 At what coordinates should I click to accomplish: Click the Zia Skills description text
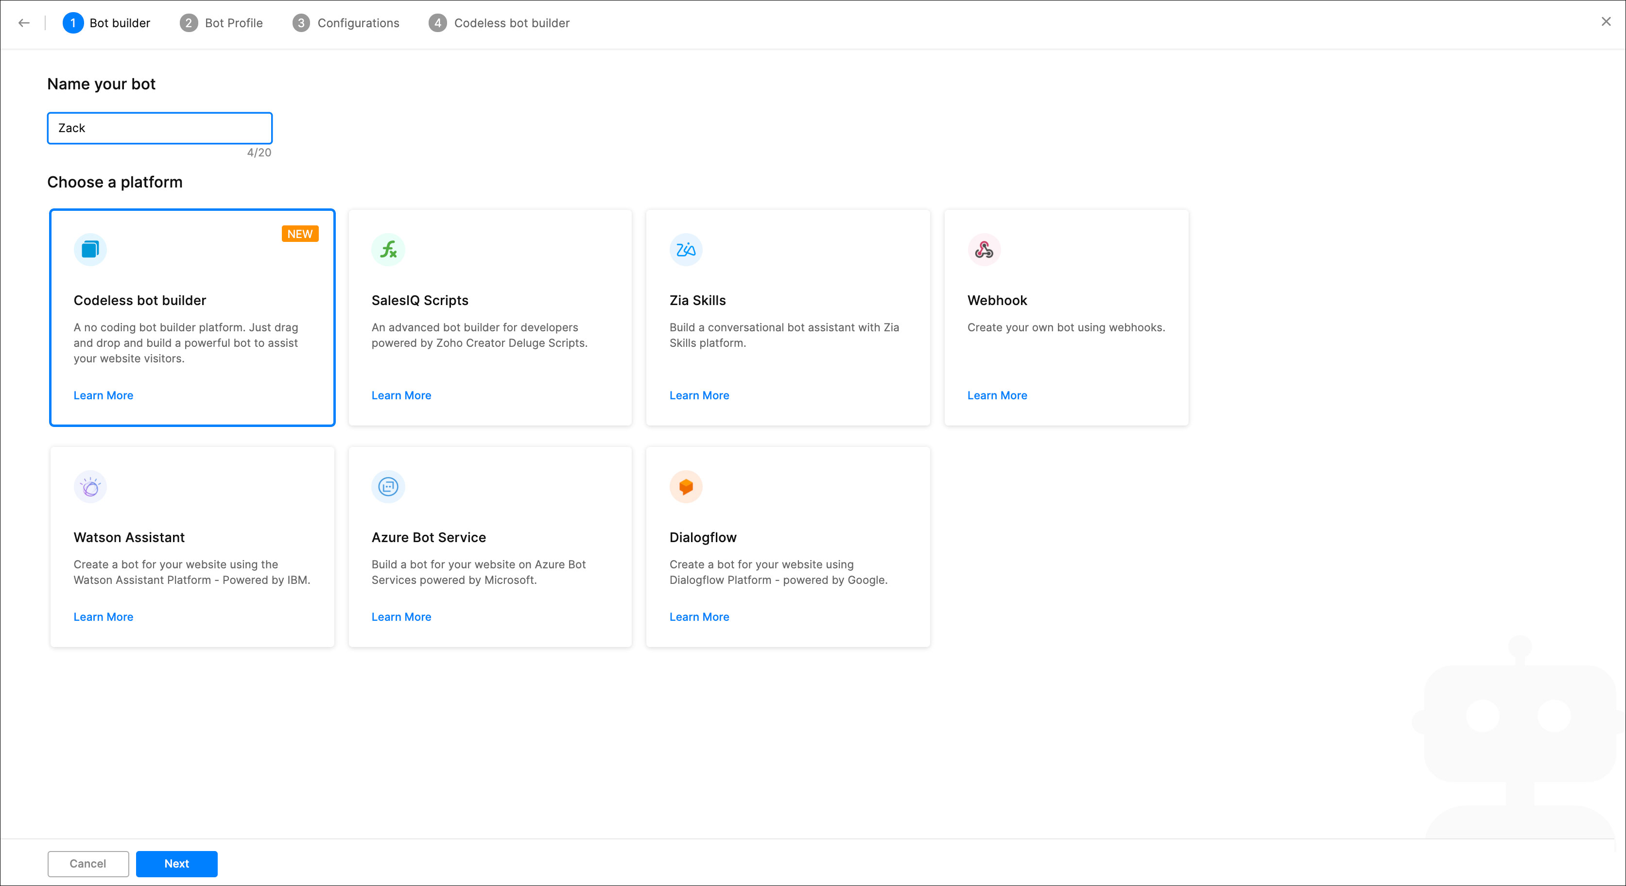tap(785, 335)
